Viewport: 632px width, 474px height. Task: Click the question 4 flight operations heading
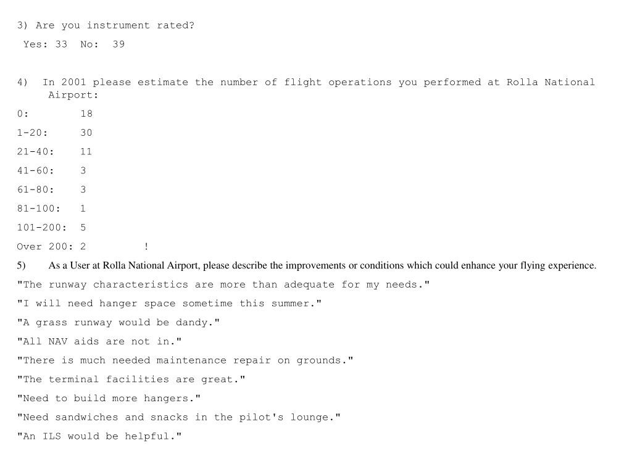click(x=306, y=88)
